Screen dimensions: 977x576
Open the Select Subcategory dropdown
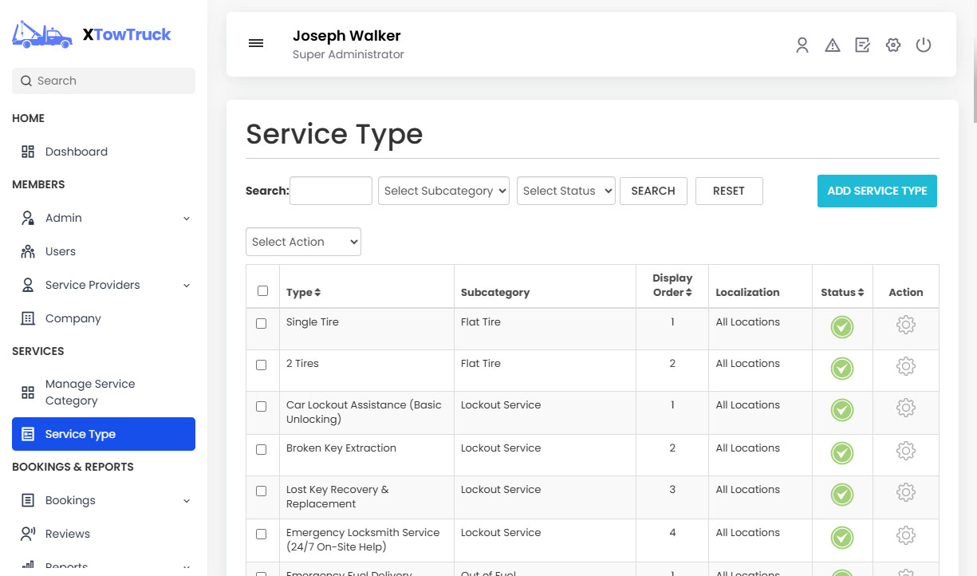pyautogui.click(x=443, y=191)
